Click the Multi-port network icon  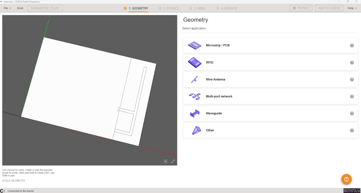[195, 96]
